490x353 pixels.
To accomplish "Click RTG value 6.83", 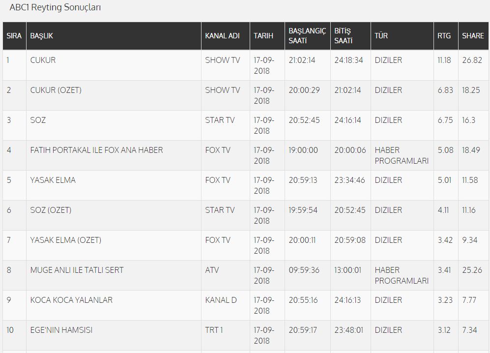I will tap(445, 90).
